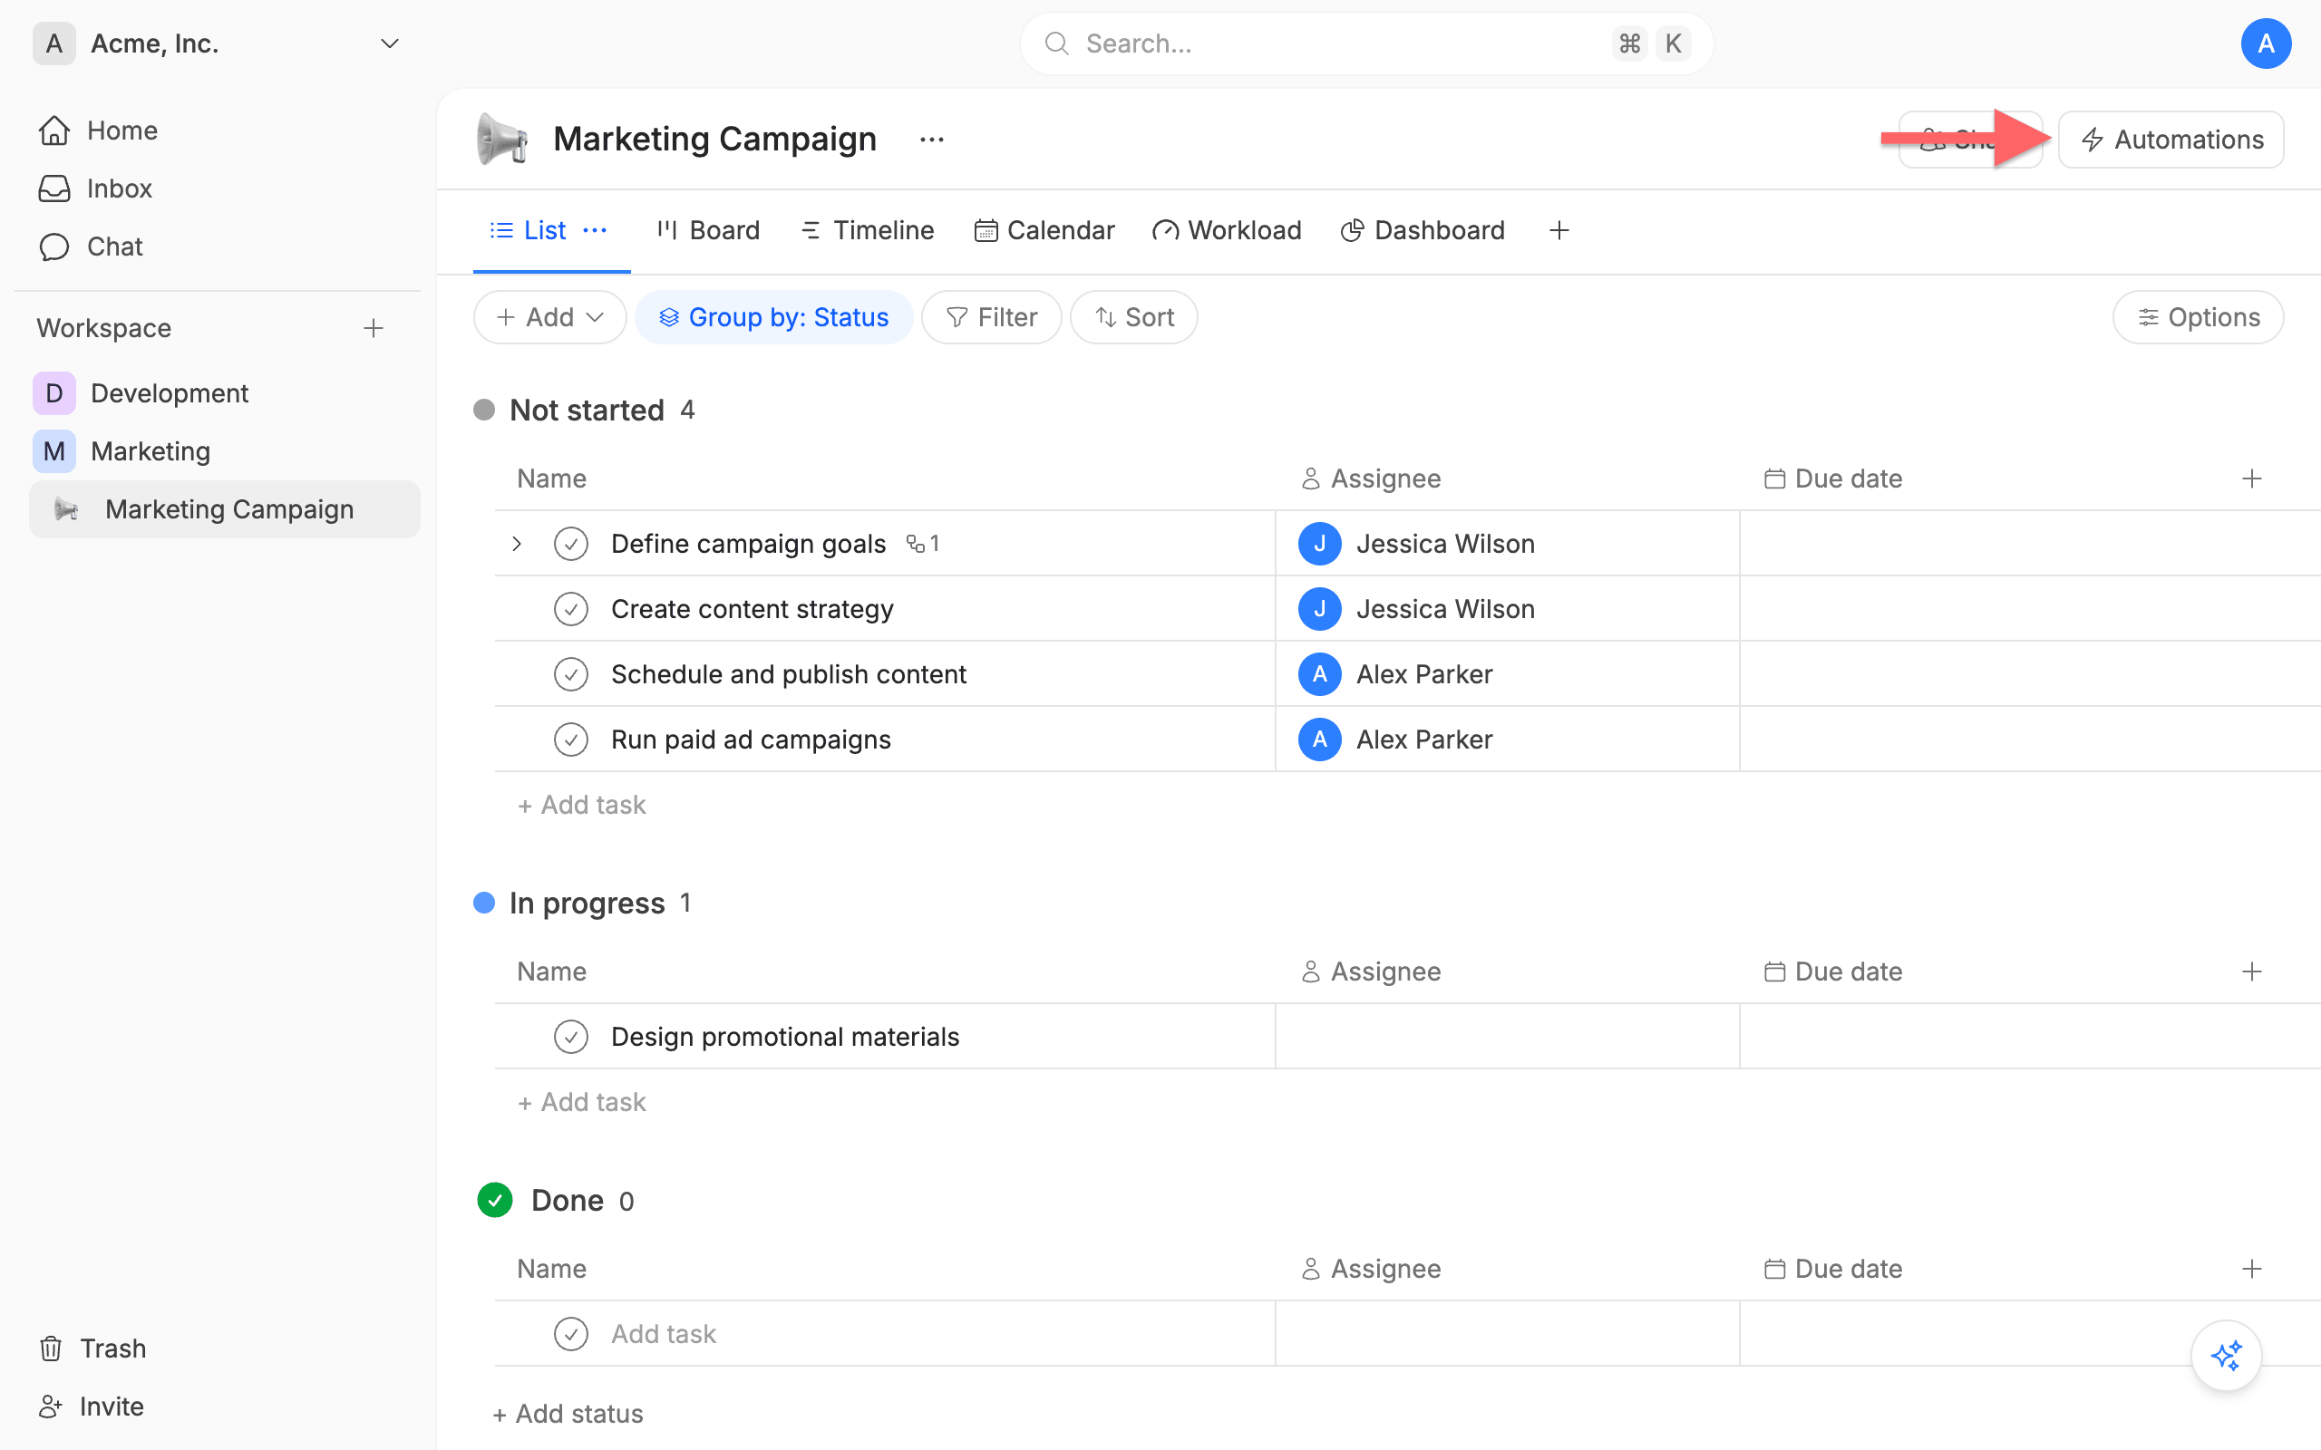2321x1450 pixels.
Task: Open the AI assistant sparkle button
Action: pos(2226,1355)
